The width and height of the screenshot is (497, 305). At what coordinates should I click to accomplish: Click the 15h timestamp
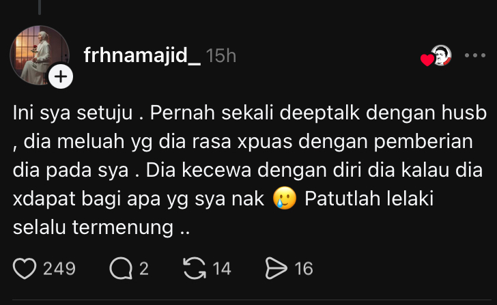pos(221,56)
